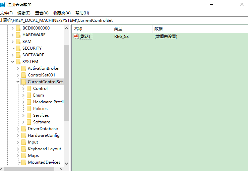Click the Registry Editor app icon in title bar
Viewport: 248px width, 171px height.
[3, 4]
